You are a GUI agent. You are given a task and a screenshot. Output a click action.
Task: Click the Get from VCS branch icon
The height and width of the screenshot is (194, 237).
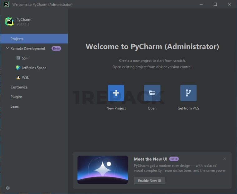(x=188, y=93)
